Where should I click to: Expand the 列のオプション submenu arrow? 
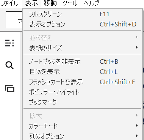click(137, 135)
